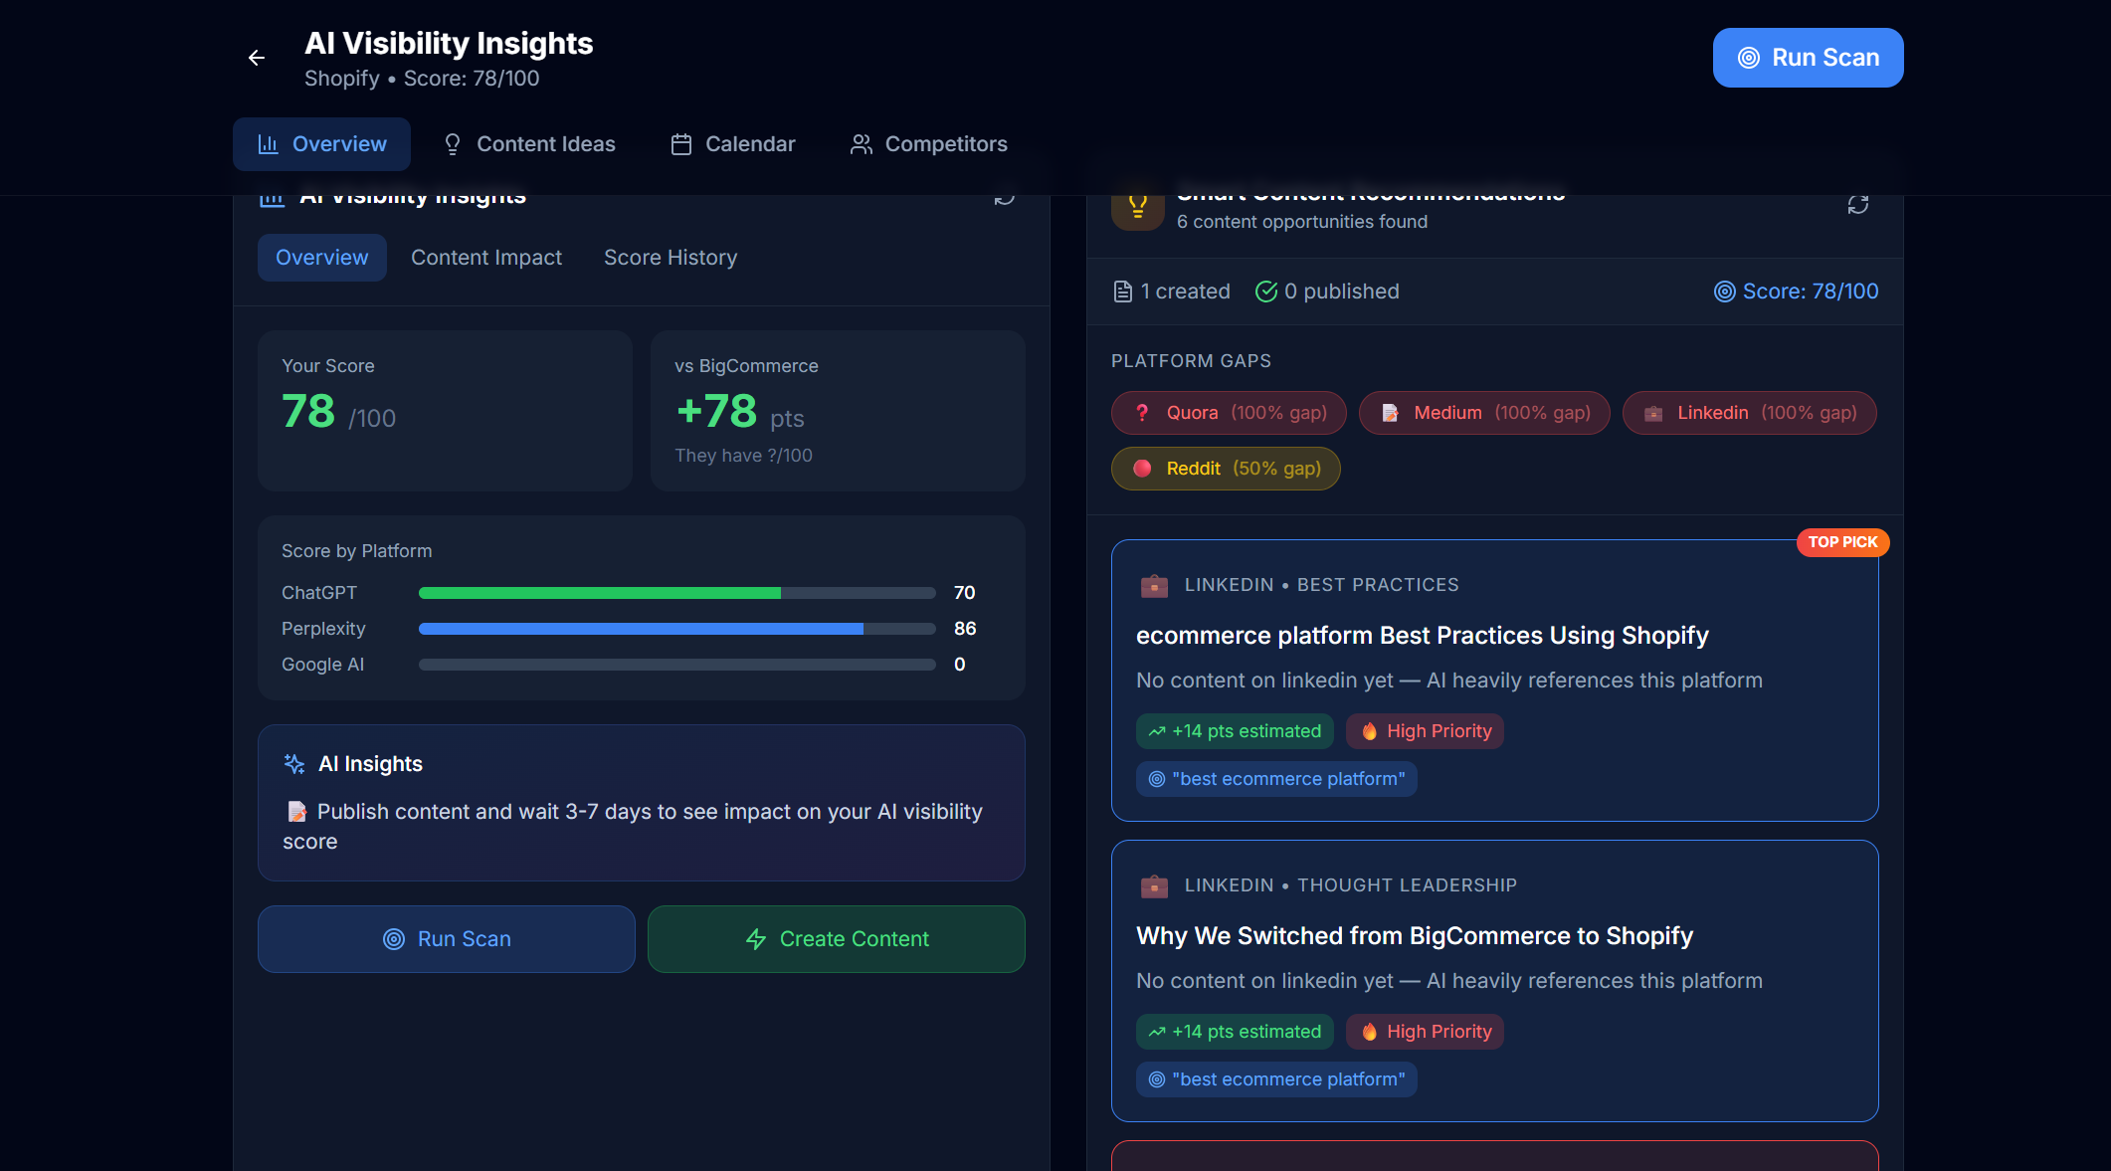The width and height of the screenshot is (2111, 1171).
Task: Click the back arrow next to AI Visibility Insights
Action: [x=256, y=58]
